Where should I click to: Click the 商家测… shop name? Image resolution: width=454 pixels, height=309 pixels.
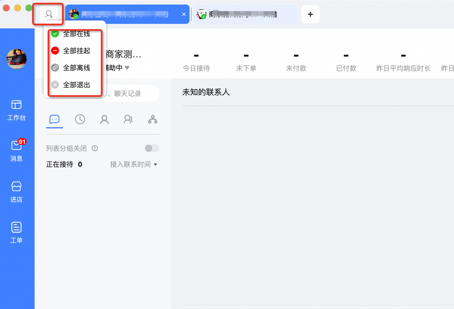(123, 54)
